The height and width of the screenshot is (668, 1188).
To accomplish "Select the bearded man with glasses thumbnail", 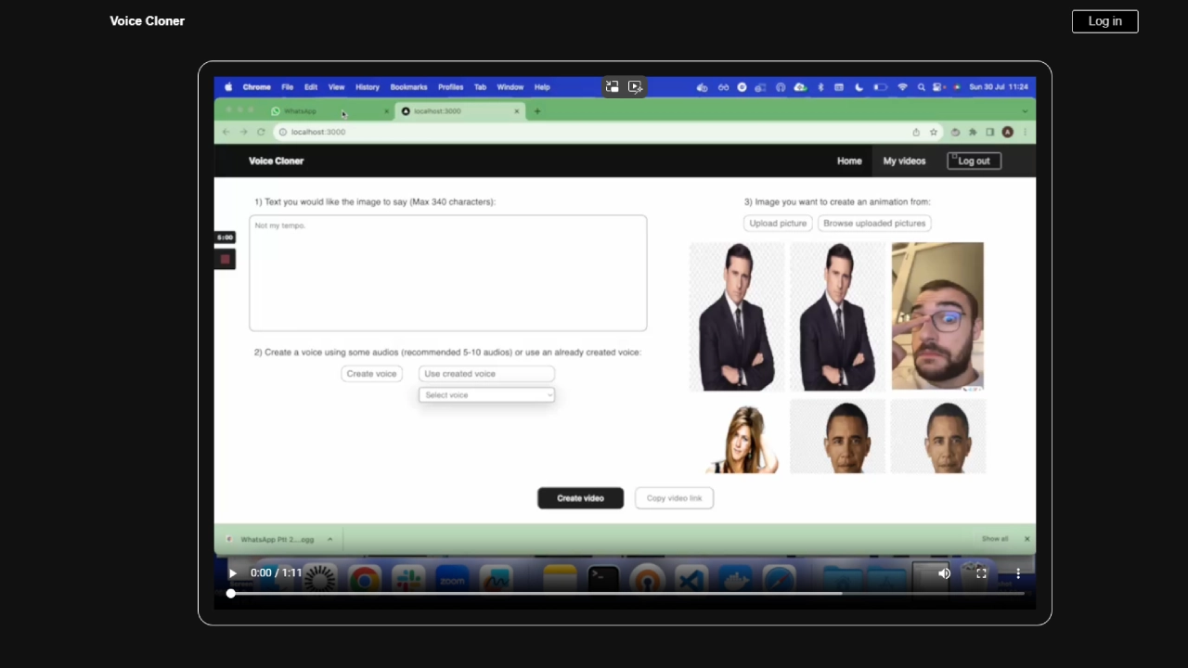I will pyautogui.click(x=937, y=316).
